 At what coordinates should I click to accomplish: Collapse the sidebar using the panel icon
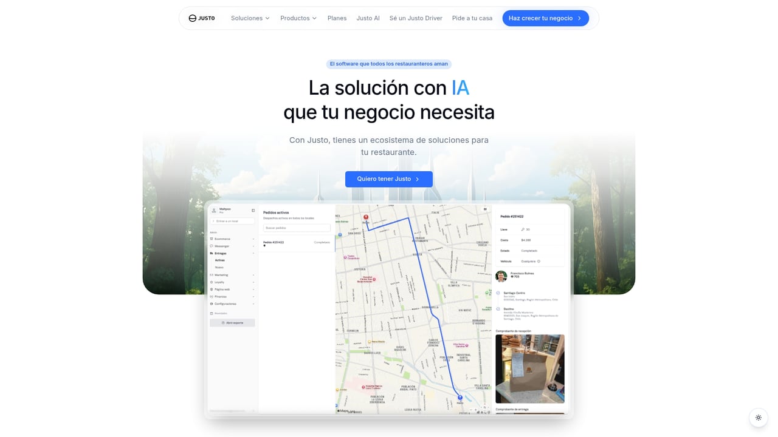coord(253,210)
